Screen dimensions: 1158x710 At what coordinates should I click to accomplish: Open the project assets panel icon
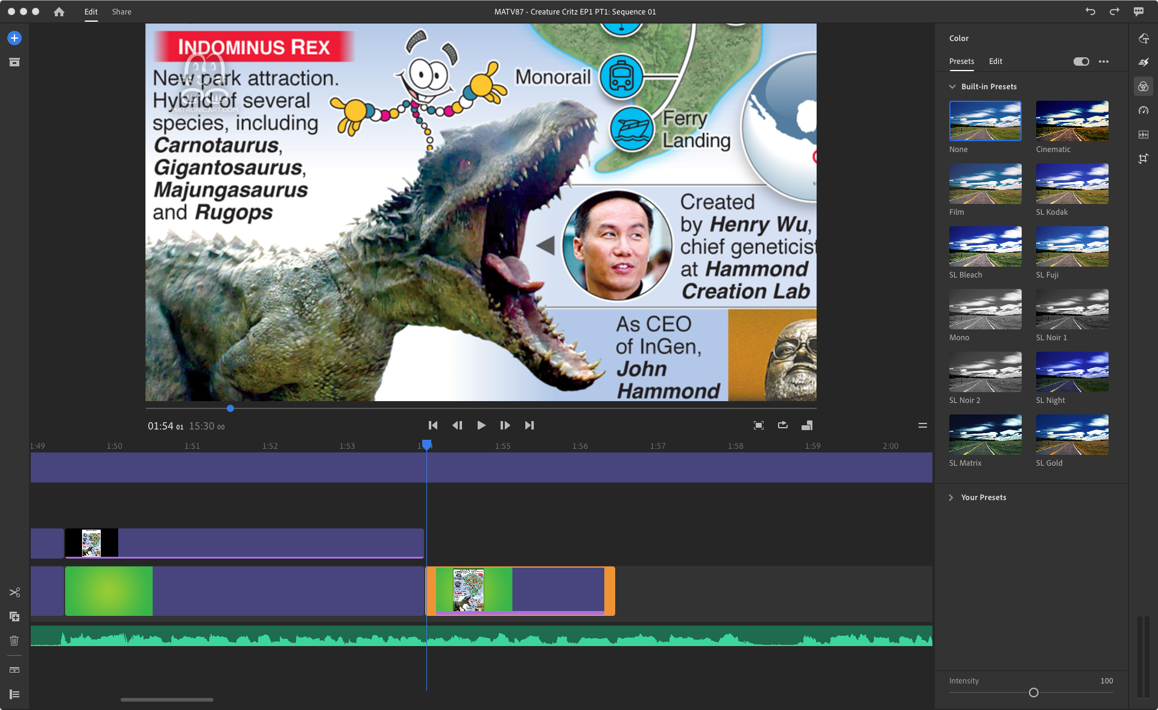tap(14, 62)
